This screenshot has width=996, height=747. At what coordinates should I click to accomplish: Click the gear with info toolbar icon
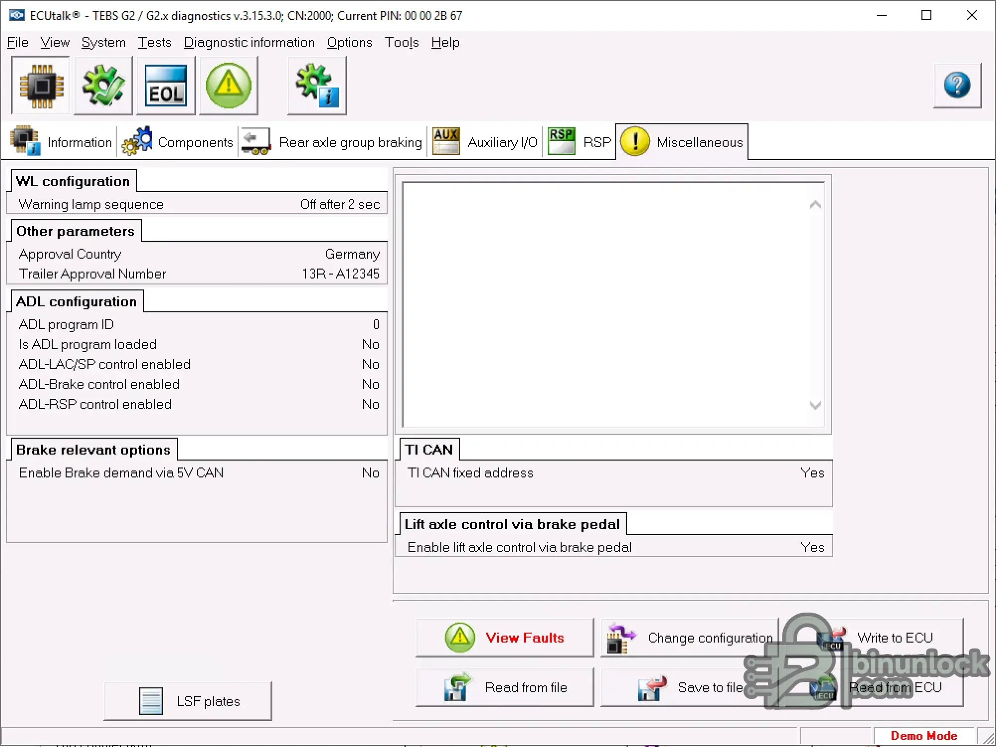pos(317,86)
